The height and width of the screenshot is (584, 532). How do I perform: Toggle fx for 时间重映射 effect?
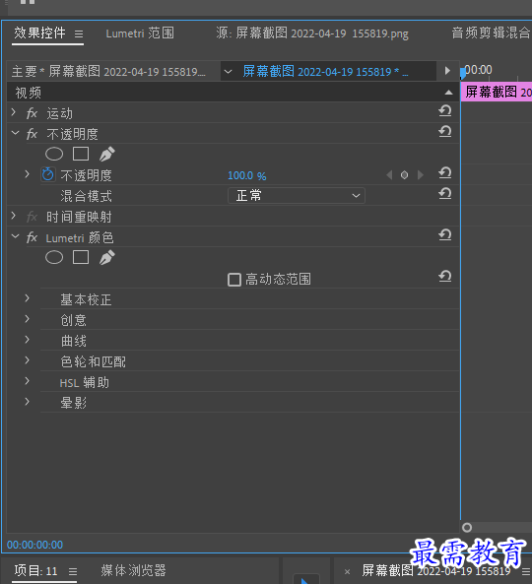coord(33,217)
